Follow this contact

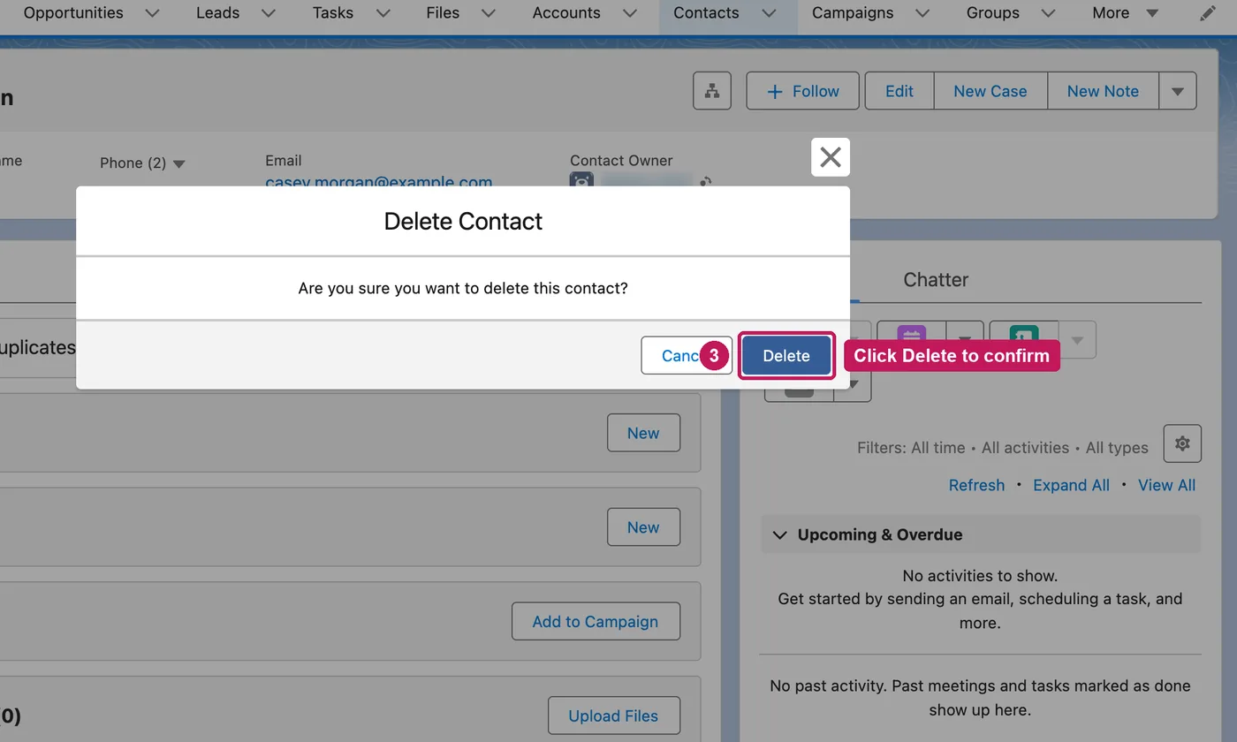[802, 91]
